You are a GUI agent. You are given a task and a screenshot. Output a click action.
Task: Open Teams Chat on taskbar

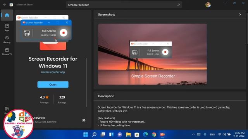120,134
